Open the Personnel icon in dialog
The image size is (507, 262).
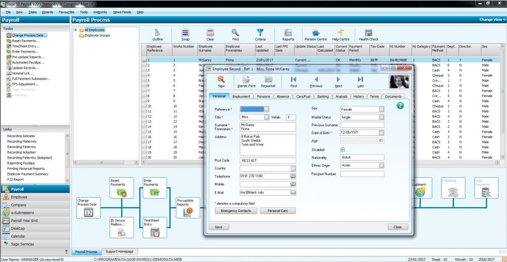tap(268, 82)
